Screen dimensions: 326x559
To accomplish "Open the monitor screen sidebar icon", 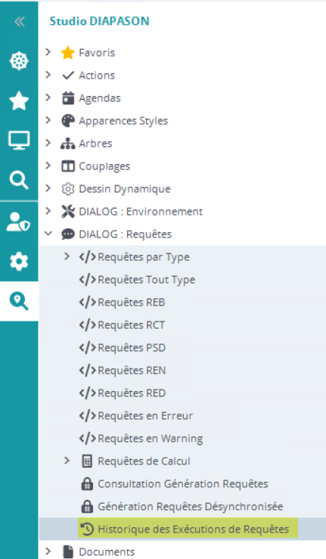I will (x=19, y=140).
